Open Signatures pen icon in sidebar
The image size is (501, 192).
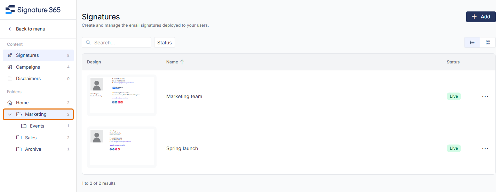pyautogui.click(x=10, y=55)
